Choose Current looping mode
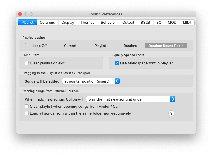212x155 pixels. [x=70, y=46]
